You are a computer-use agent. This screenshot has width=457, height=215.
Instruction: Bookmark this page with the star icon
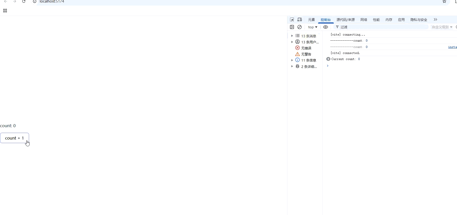[444, 2]
